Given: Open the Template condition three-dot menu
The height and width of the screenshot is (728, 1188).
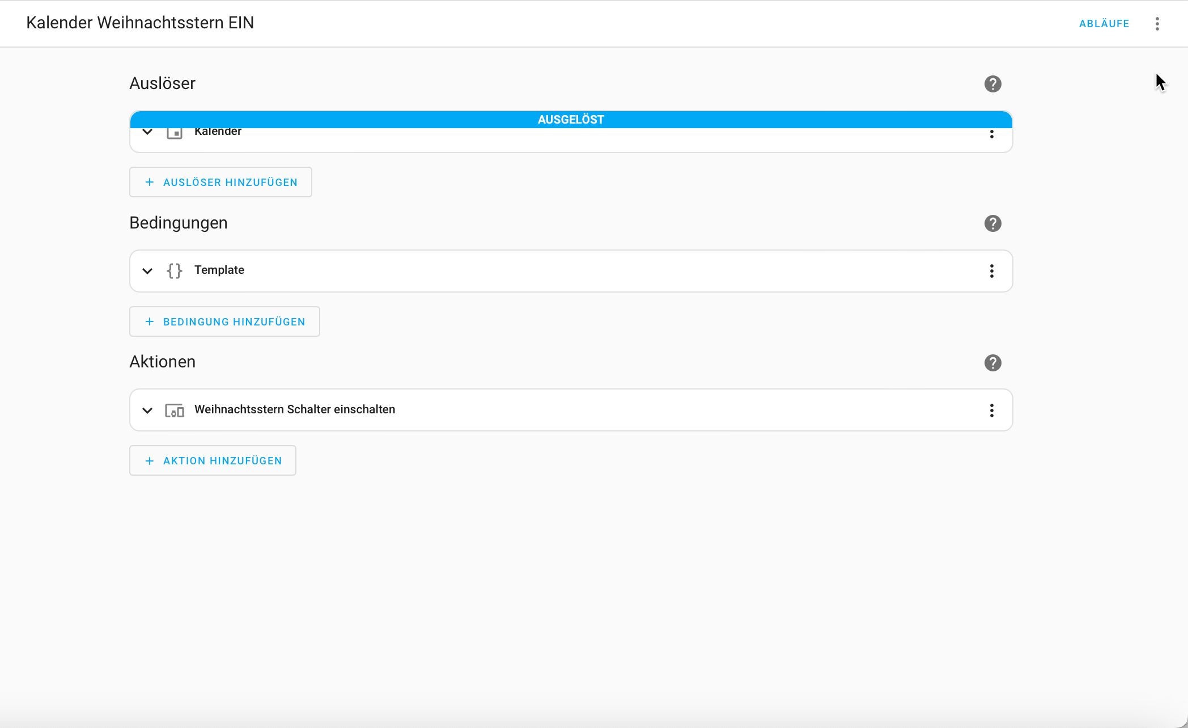Looking at the screenshot, I should [991, 271].
